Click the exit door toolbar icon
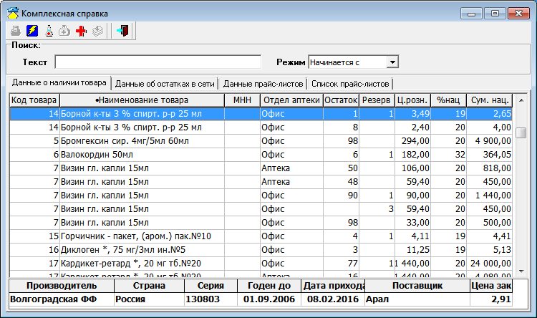The width and height of the screenshot is (537, 318). point(122,31)
